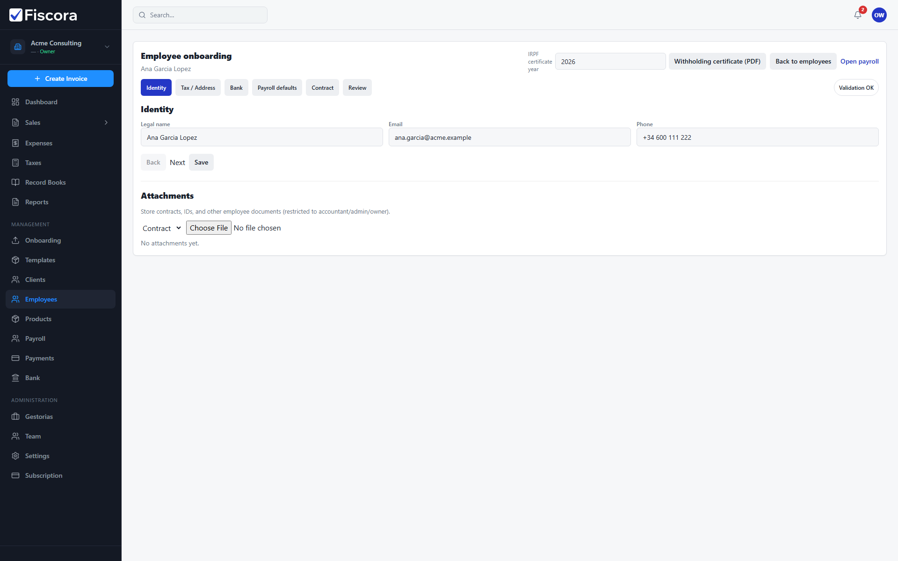The height and width of the screenshot is (561, 898).
Task: Click the Dashboard grid icon in sidebar
Action: coord(15,102)
